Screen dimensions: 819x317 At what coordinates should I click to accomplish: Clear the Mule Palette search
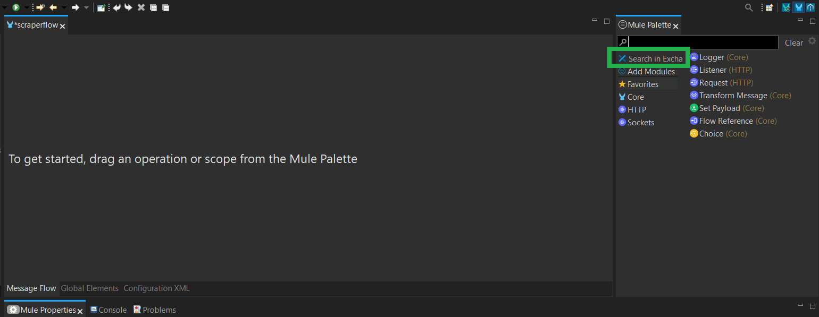[794, 43]
